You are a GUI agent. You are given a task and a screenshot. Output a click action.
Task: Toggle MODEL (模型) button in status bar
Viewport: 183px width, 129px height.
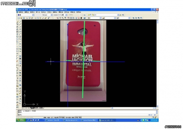click(x=80, y=118)
